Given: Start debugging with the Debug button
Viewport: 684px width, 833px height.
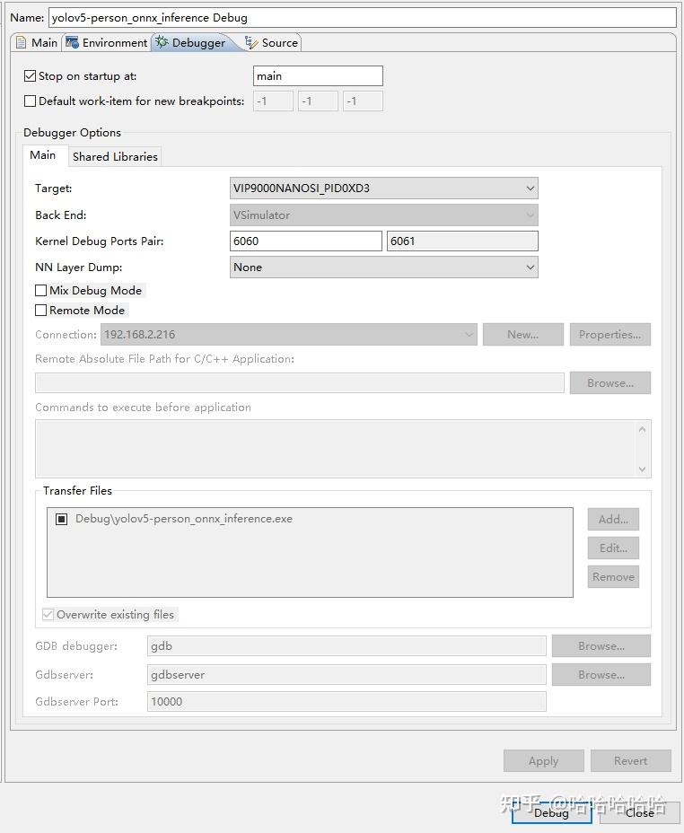Looking at the screenshot, I should (x=552, y=813).
